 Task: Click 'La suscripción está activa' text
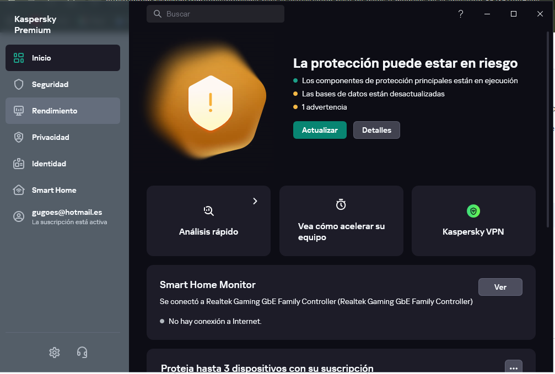[x=69, y=222]
